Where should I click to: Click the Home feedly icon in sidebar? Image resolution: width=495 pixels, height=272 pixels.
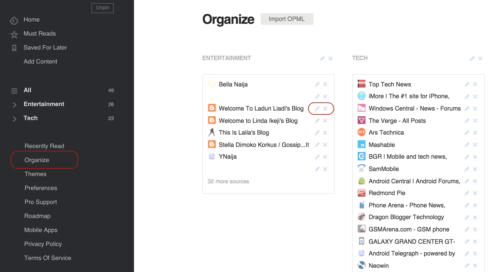(14, 20)
